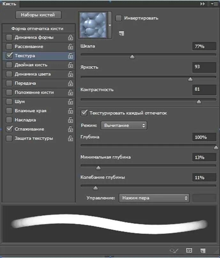Image resolution: width=220 pixels, height=258 pixels.
Task: Open the preset manager icon at bottom
Action: coord(189,250)
